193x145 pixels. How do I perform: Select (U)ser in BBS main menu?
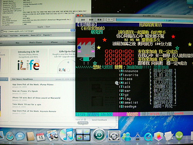pyautogui.click(x=125, y=91)
